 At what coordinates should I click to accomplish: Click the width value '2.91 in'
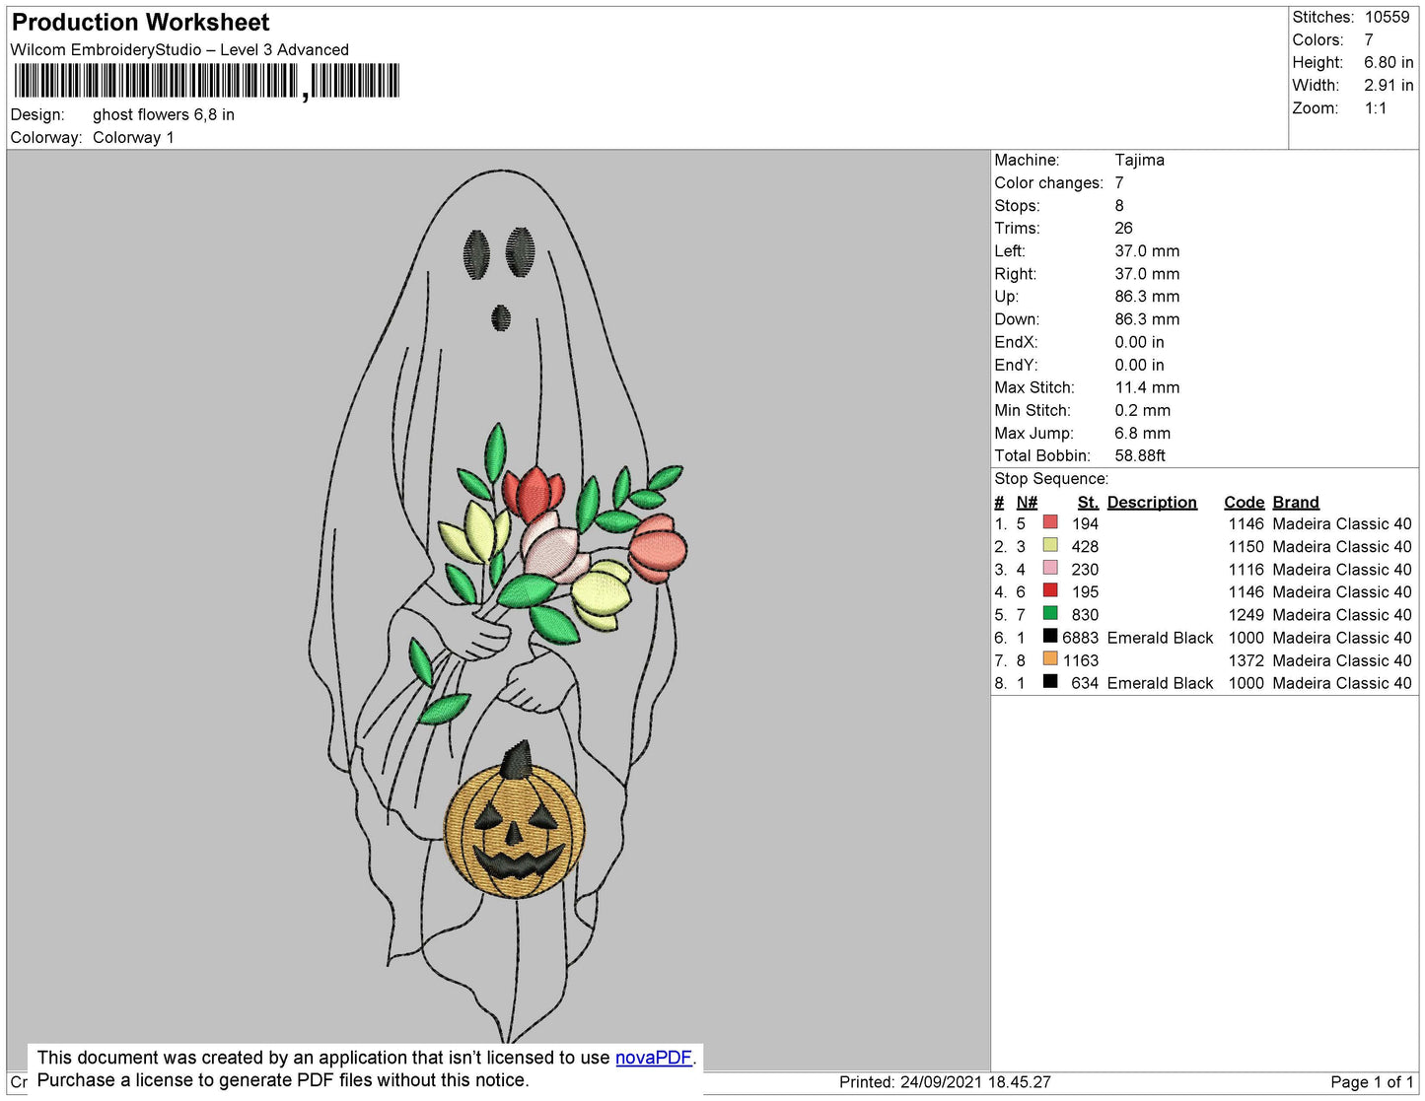point(1389,85)
